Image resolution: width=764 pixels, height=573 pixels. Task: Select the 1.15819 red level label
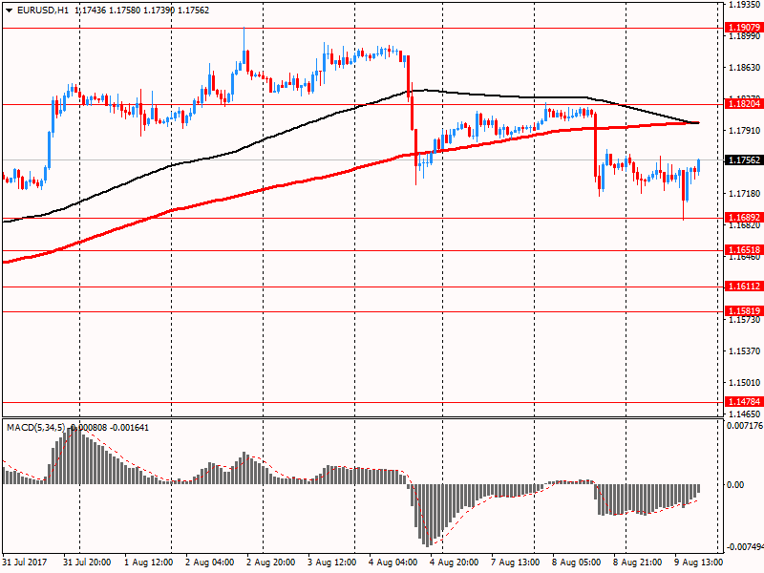744,311
